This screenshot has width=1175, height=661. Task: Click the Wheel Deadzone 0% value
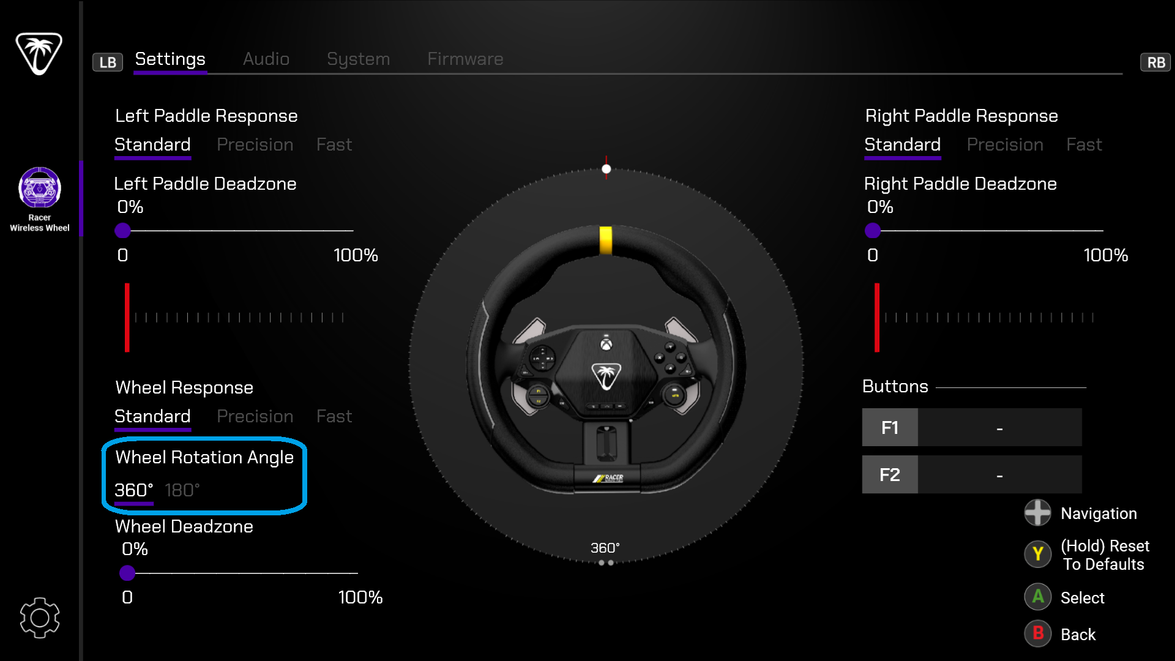tap(135, 549)
